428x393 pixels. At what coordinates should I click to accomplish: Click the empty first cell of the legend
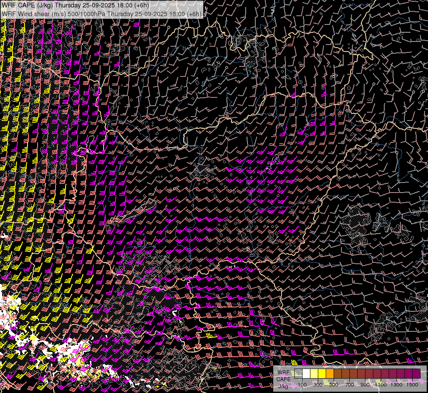(299, 373)
